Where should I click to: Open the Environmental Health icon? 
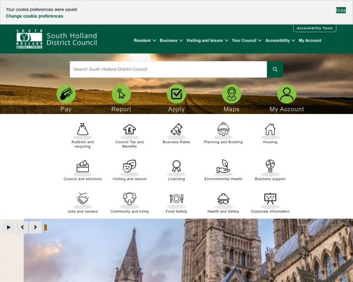click(x=223, y=166)
